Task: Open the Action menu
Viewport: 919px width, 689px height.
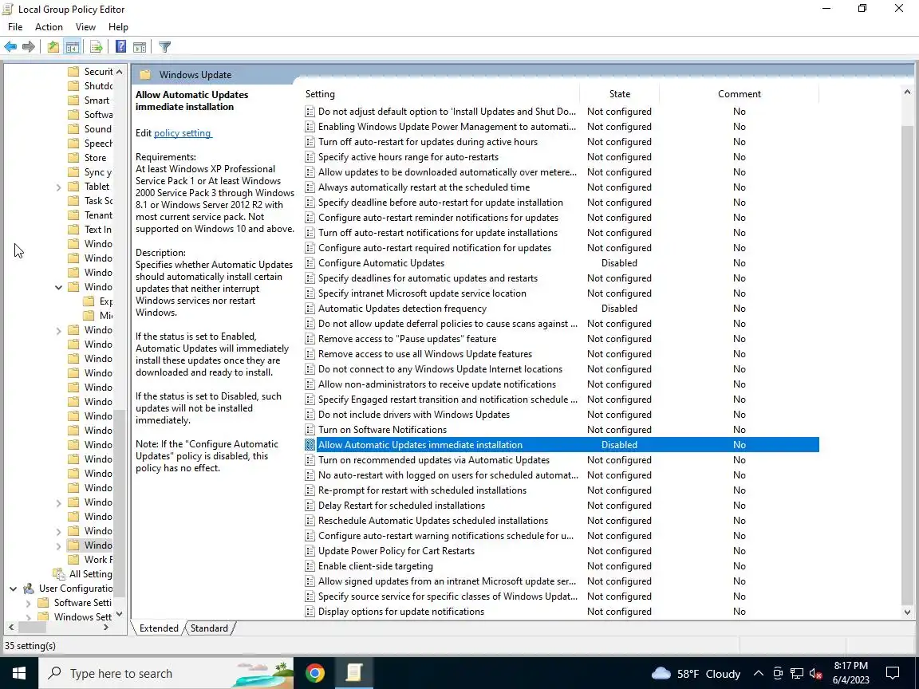Action: coord(49,27)
